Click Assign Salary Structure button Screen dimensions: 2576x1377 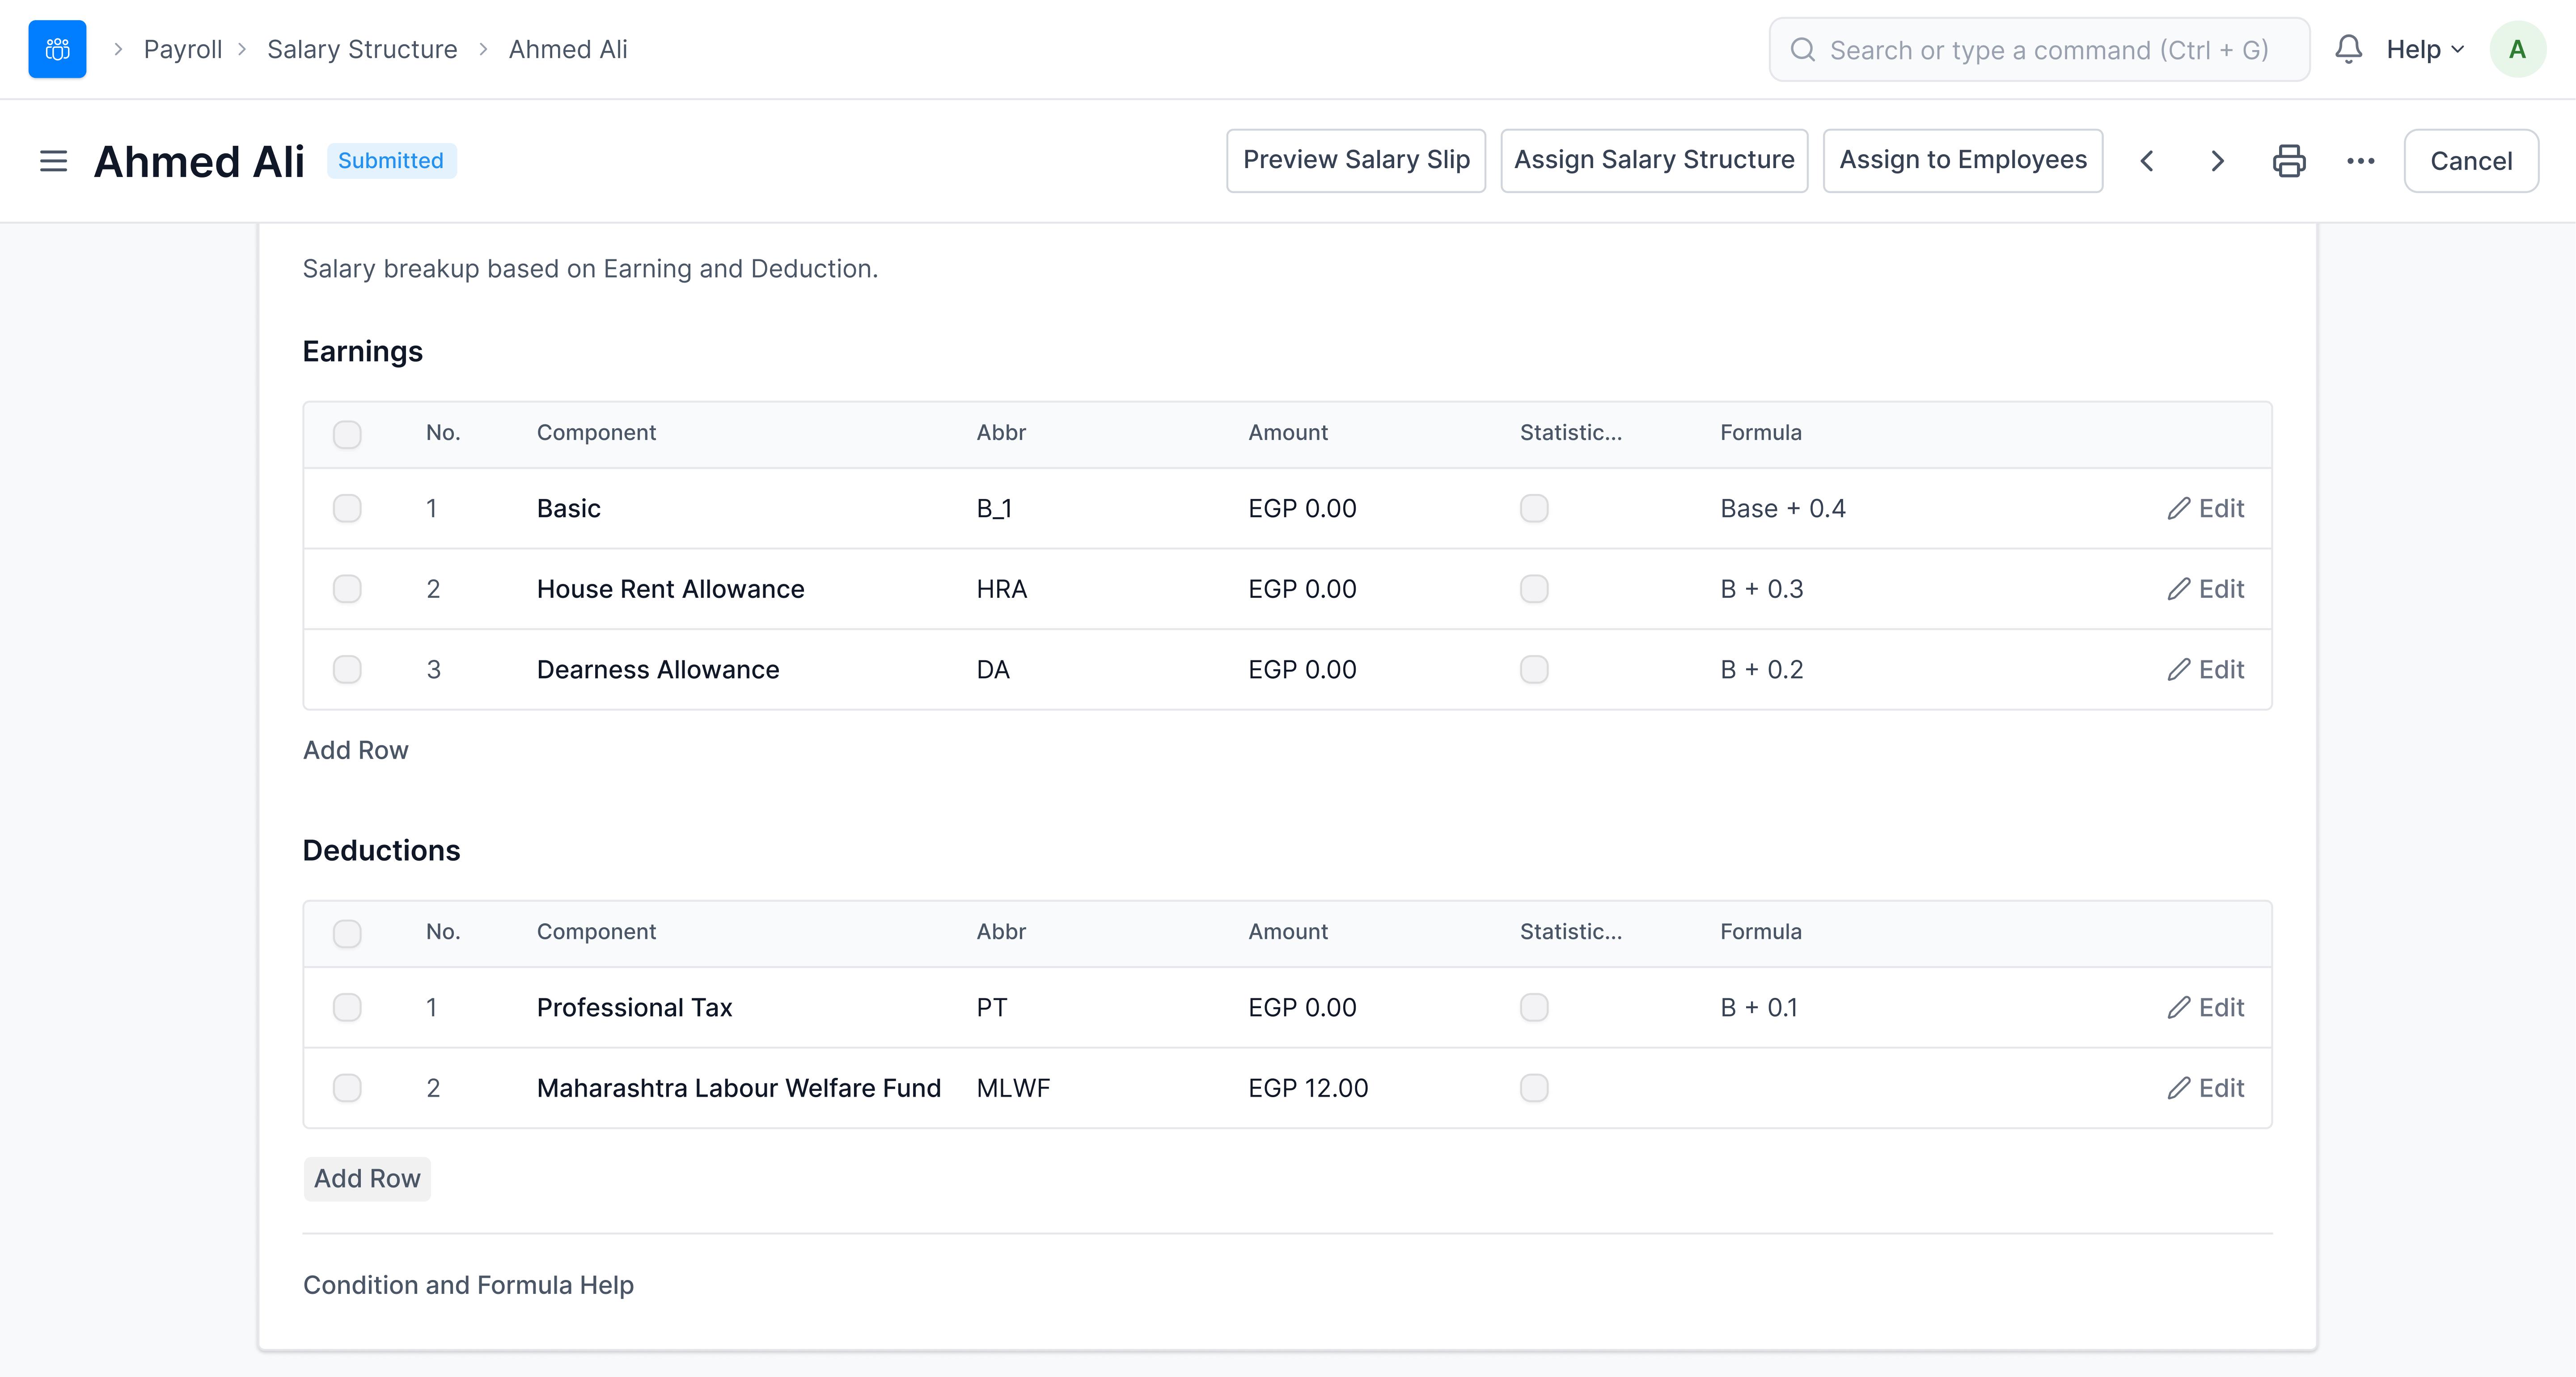pyautogui.click(x=1654, y=160)
